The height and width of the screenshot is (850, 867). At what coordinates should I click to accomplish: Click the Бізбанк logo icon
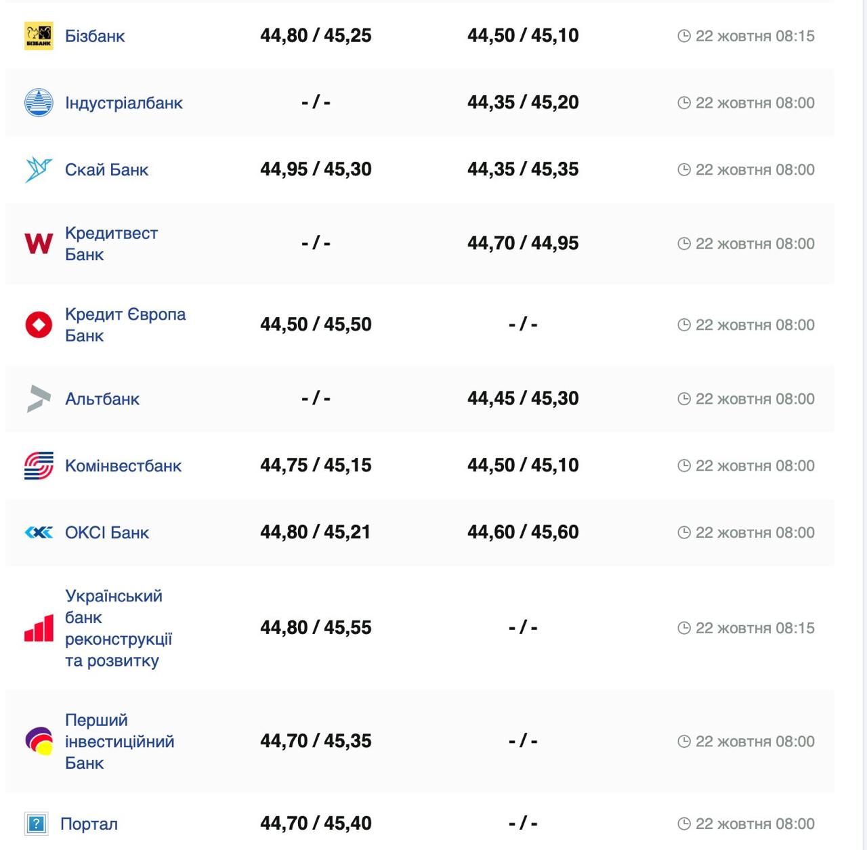click(x=39, y=36)
